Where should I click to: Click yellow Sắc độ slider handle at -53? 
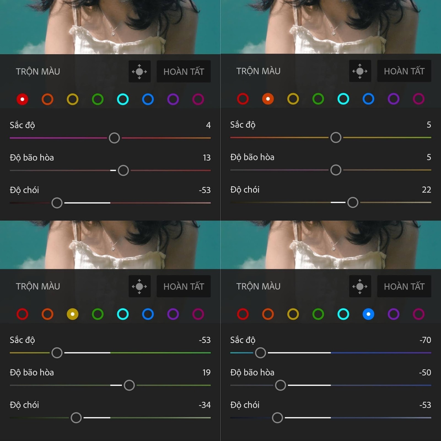pyautogui.click(x=57, y=353)
